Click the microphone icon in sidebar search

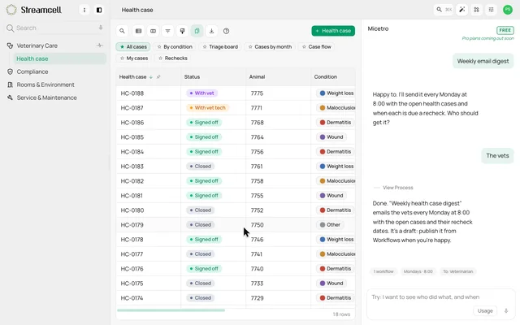[101, 28]
